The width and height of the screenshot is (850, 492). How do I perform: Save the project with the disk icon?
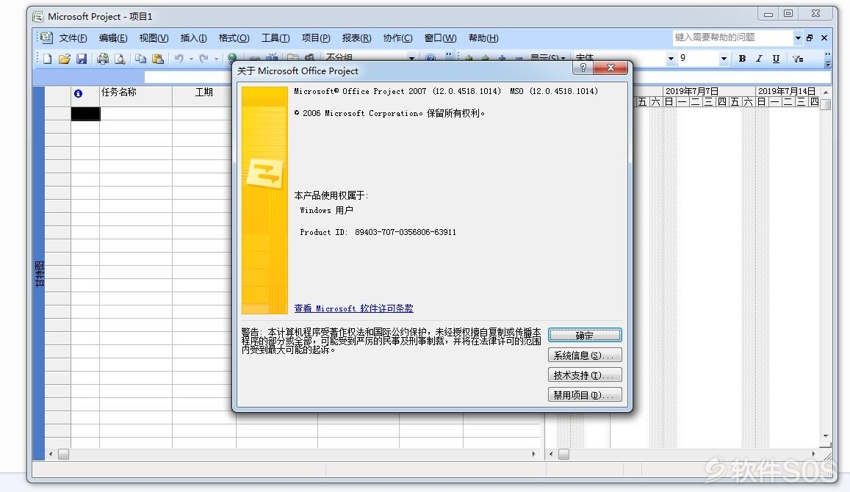pos(82,59)
